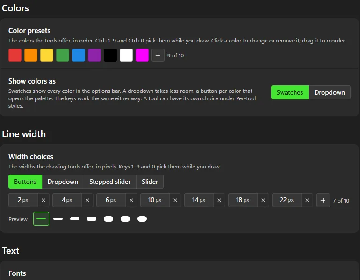The width and height of the screenshot is (360, 280).
Task: Pick the white color preset swatch
Action: pyautogui.click(x=126, y=55)
